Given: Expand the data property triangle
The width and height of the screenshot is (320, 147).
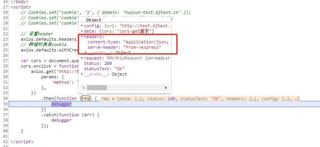Looking at the screenshot, I should point(82,31).
